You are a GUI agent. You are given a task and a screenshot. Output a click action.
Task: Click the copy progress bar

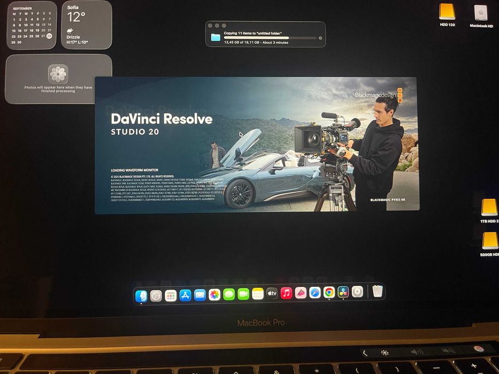pos(270,37)
